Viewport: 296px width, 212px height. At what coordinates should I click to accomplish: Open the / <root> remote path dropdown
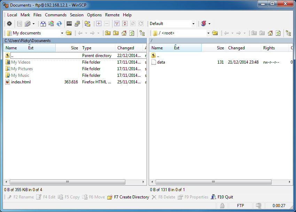pos(208,33)
